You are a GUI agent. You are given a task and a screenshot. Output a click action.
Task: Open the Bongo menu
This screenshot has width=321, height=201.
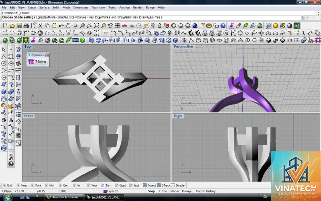pyautogui.click(x=150, y=7)
